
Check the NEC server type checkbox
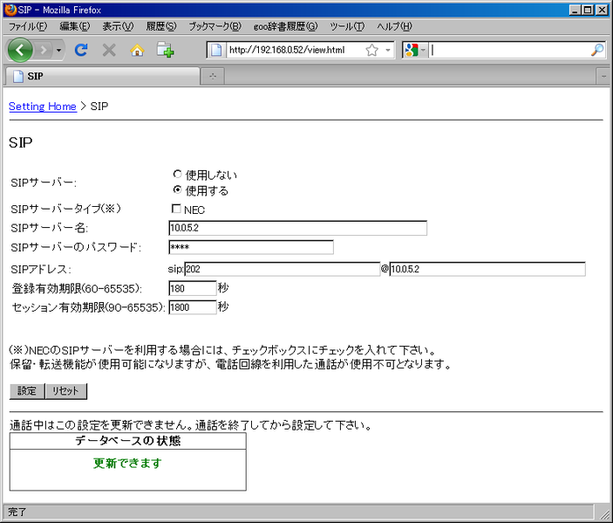[x=176, y=209]
